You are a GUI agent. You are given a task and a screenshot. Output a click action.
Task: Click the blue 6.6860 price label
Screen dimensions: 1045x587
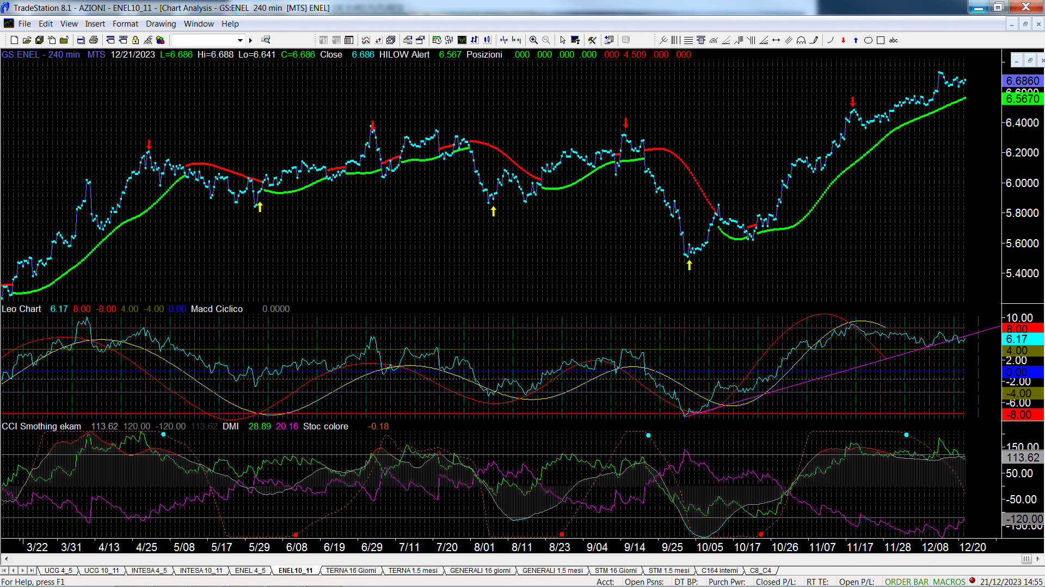point(1023,81)
